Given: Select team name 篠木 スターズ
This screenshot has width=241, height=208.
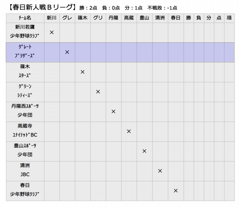Looking at the screenshot, I should tap(25, 71).
